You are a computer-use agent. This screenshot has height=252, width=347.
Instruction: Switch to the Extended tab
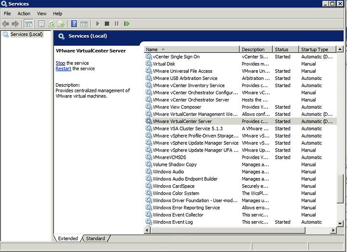point(68,239)
